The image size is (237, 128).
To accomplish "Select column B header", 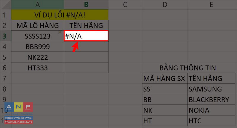I will pyautogui.click(x=86, y=4).
